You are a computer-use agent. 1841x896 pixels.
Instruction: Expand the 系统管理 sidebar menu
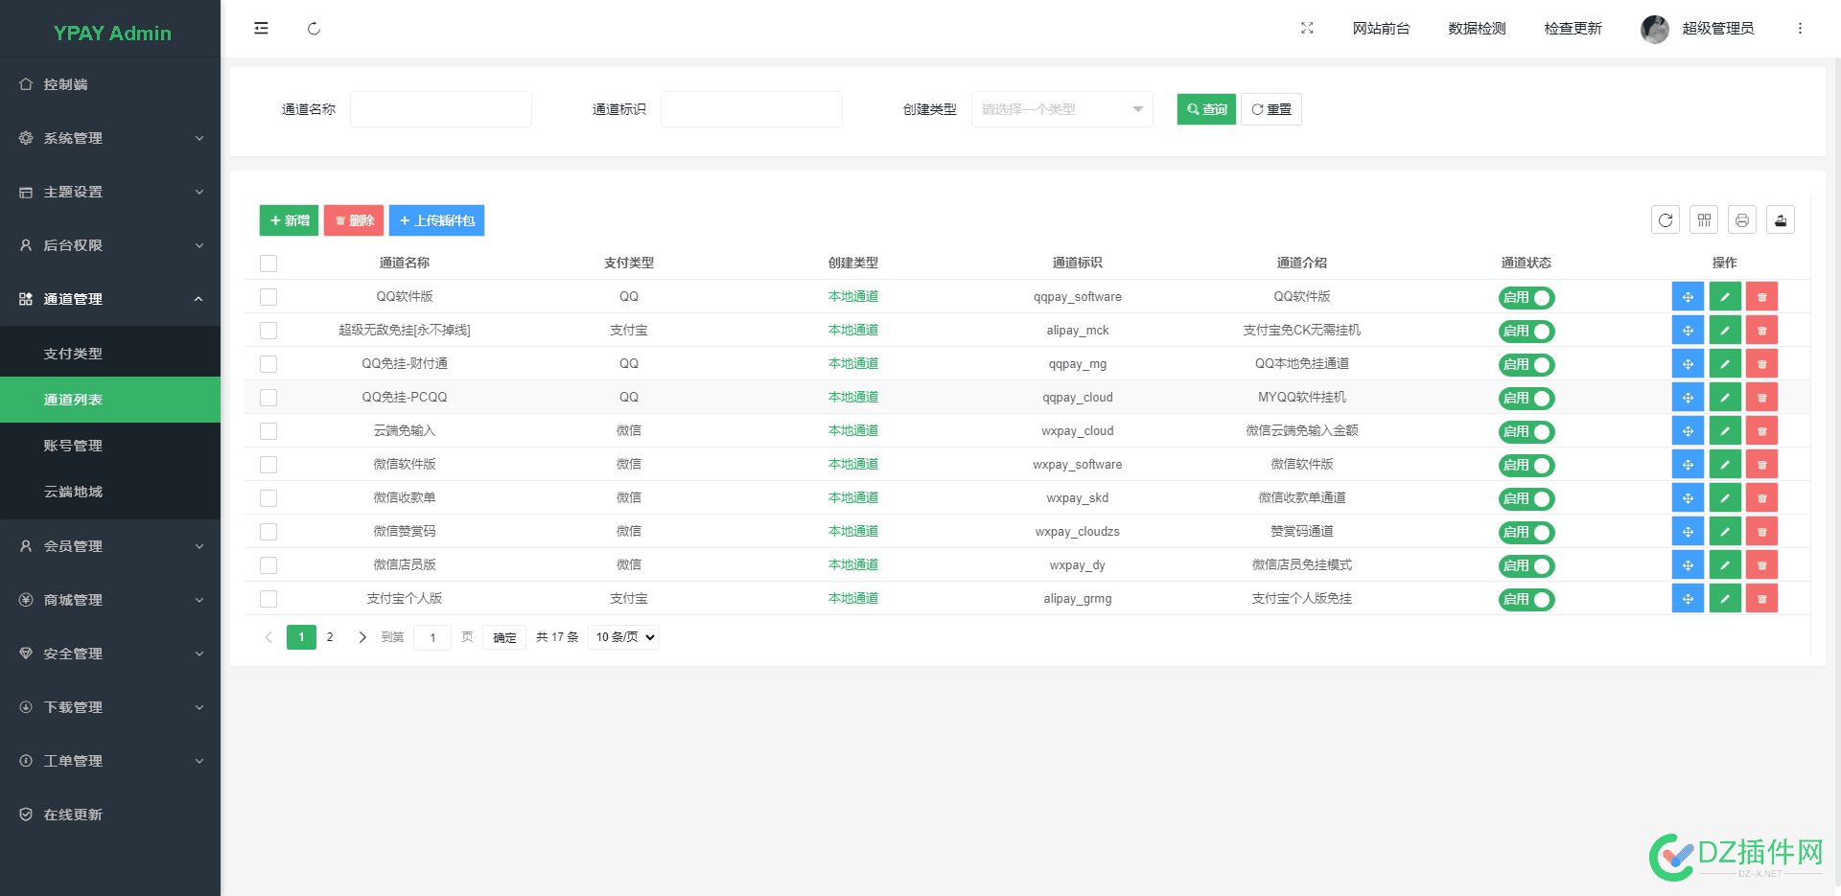pyautogui.click(x=110, y=138)
